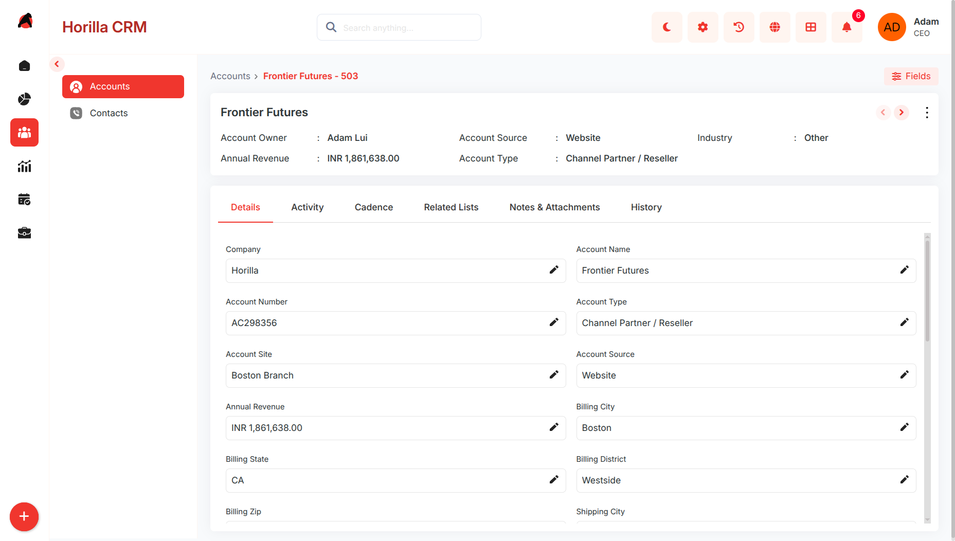This screenshot has height=541, width=955.
Task: Open the History tab
Action: coord(646,207)
